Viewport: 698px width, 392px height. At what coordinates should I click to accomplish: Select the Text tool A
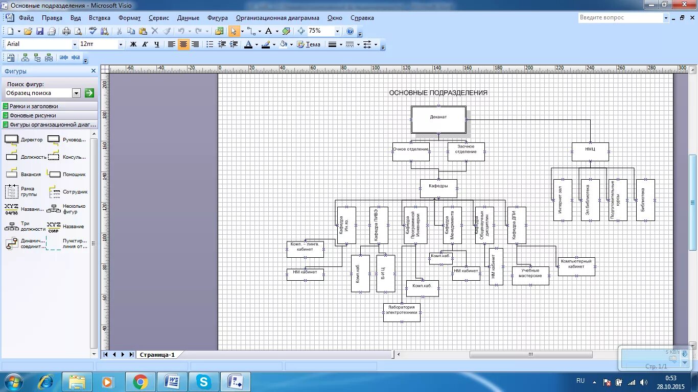click(x=268, y=31)
